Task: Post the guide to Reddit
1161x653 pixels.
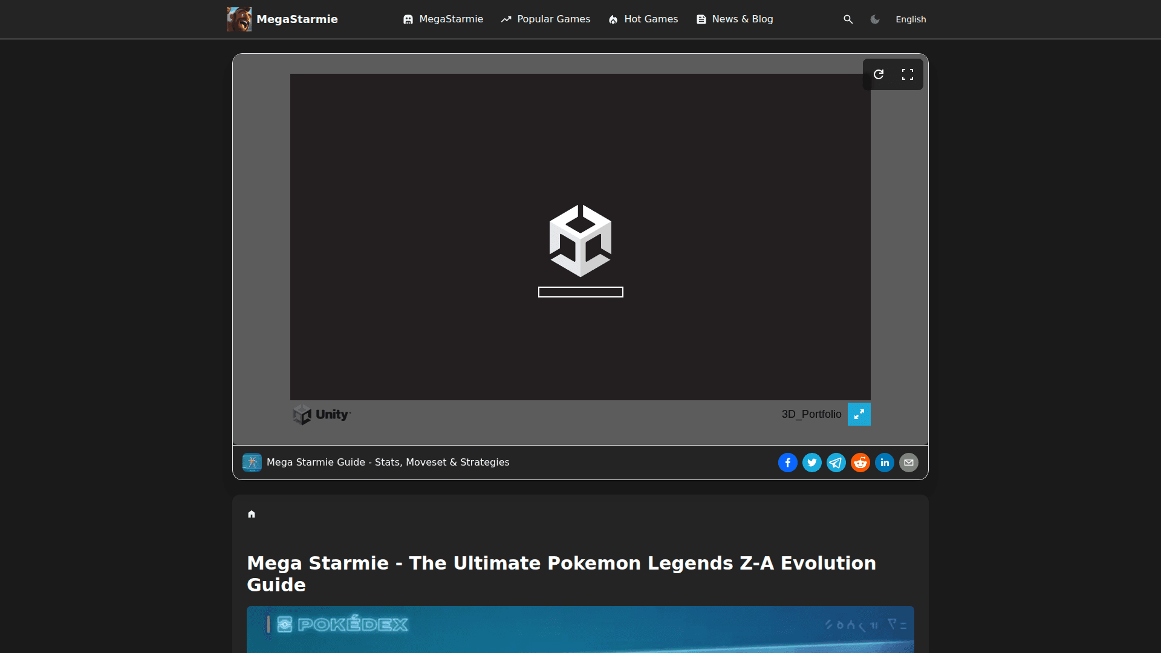Action: (860, 463)
